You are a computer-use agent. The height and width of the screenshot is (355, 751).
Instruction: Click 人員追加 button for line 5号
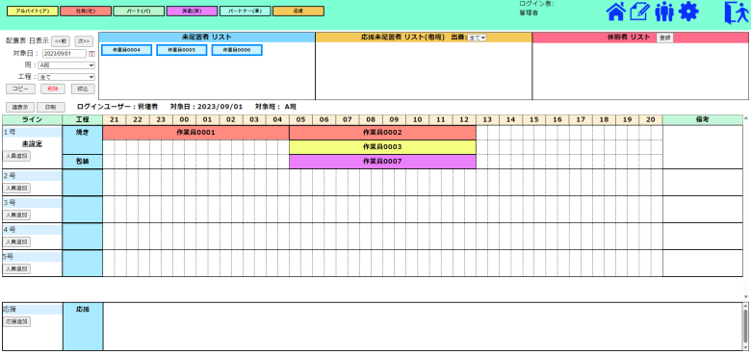click(x=16, y=268)
